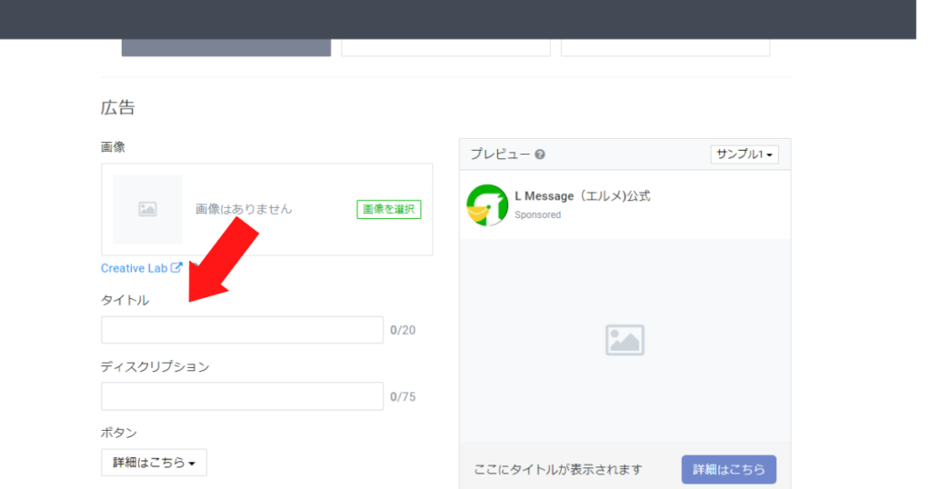Viewport: 931px width, 489px height.
Task: Focus the ディスクリプション input field
Action: (x=242, y=395)
